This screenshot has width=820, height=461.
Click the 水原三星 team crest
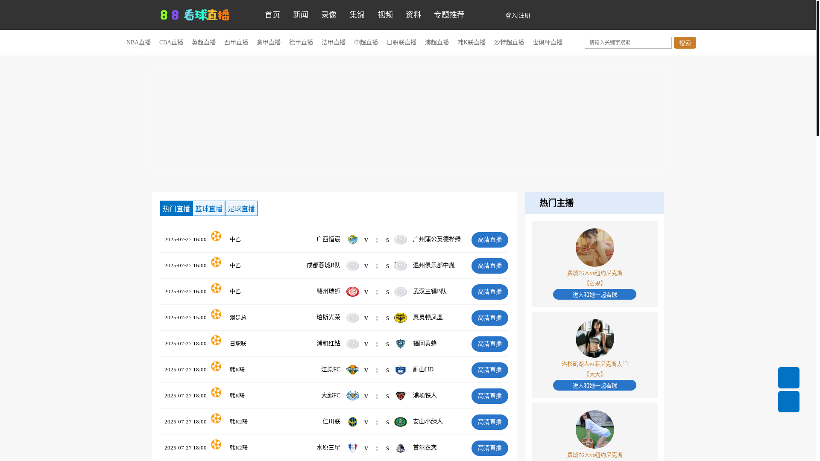(x=353, y=448)
